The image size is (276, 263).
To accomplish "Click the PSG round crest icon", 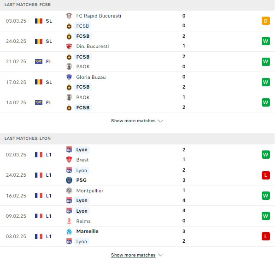I will tap(69, 180).
